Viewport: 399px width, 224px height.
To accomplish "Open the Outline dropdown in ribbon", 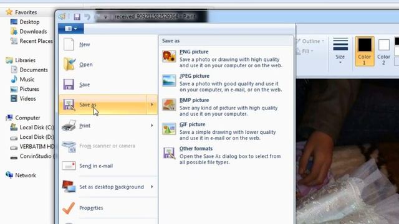I will (x=310, y=41).
